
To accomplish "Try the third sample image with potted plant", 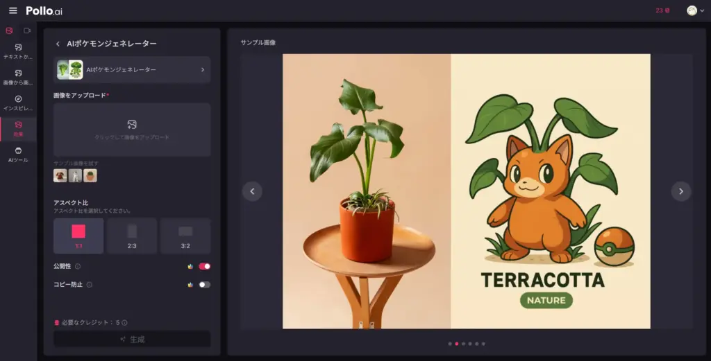I will (90, 175).
